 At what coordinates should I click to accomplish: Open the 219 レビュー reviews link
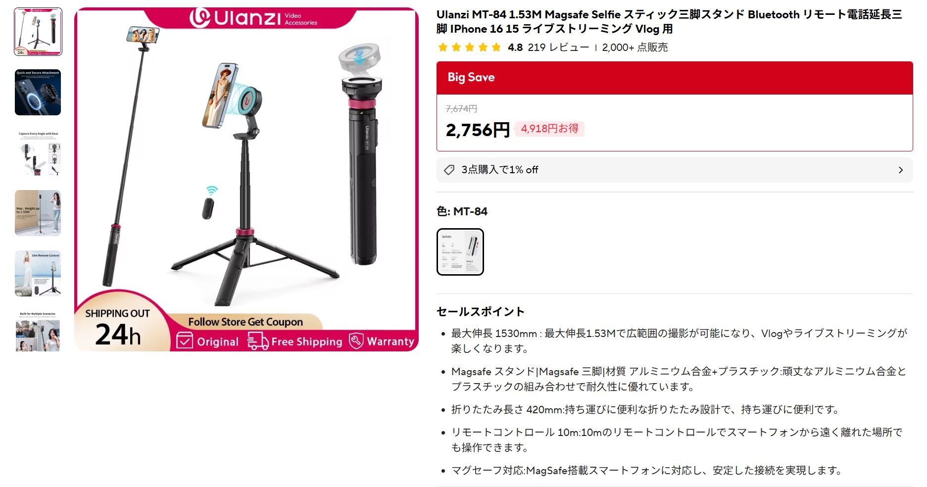coord(558,48)
